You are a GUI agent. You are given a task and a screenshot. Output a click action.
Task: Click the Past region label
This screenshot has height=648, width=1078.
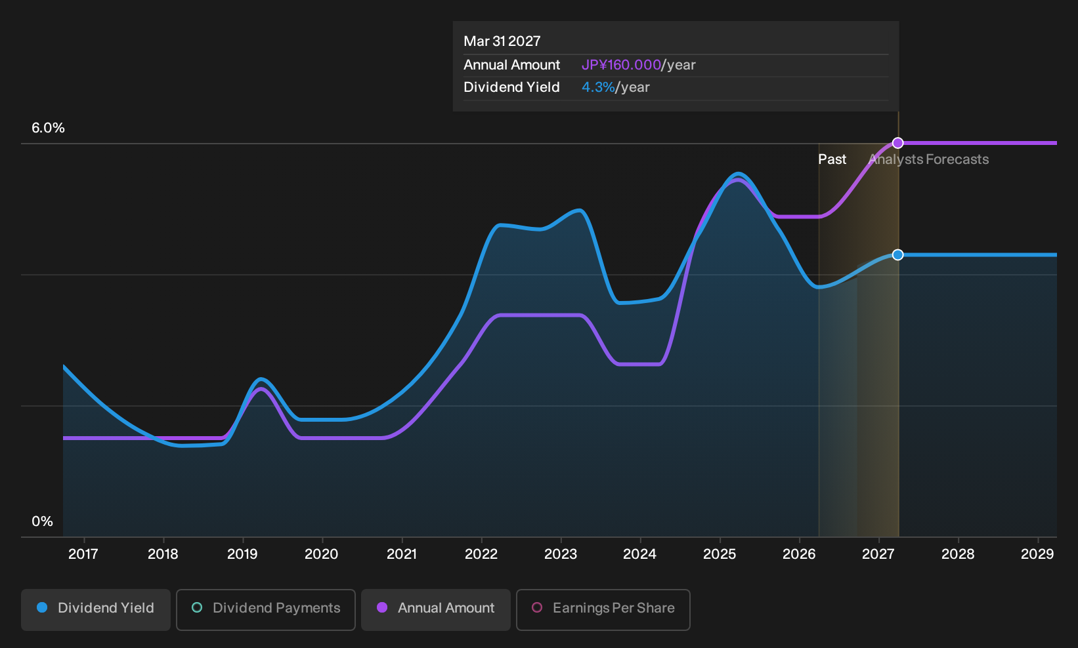(x=832, y=159)
